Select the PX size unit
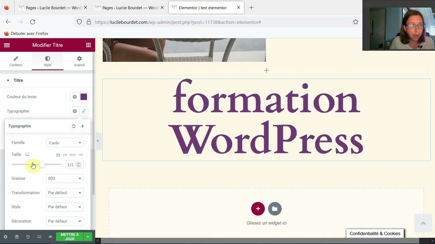435x244 pixels. click(58, 155)
